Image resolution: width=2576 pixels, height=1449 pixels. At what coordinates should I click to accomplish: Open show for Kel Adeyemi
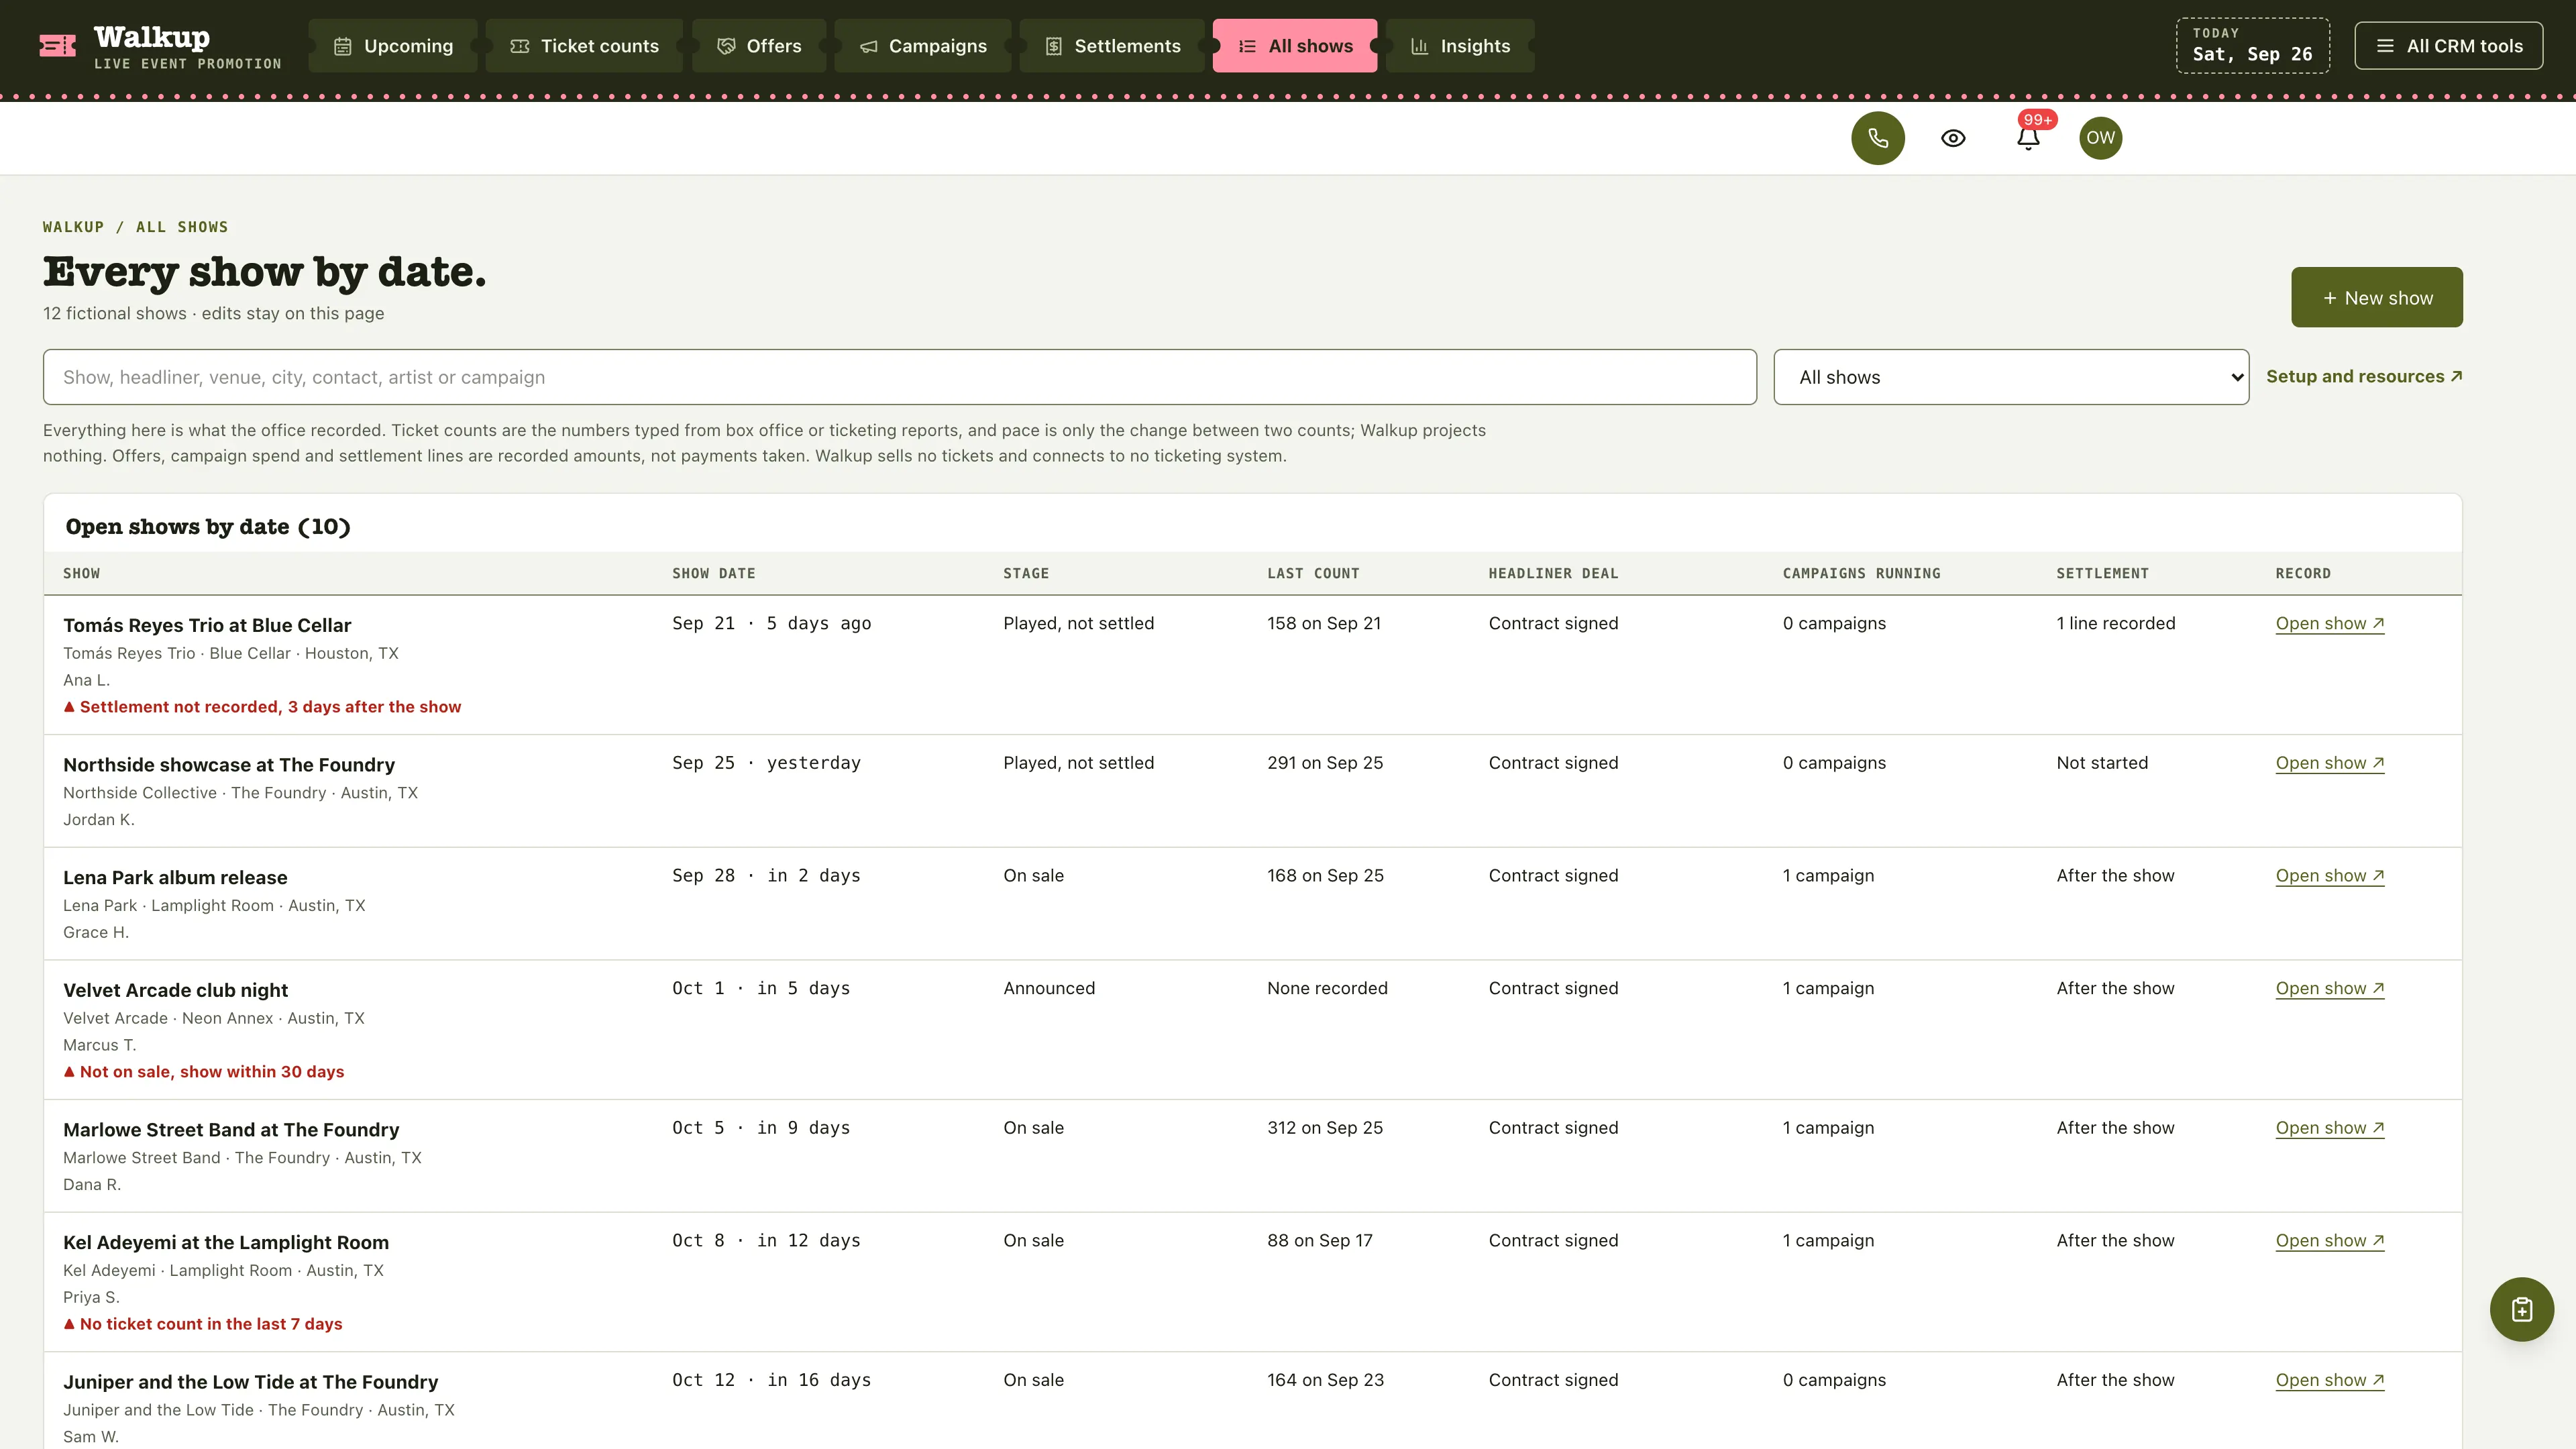[2329, 1240]
